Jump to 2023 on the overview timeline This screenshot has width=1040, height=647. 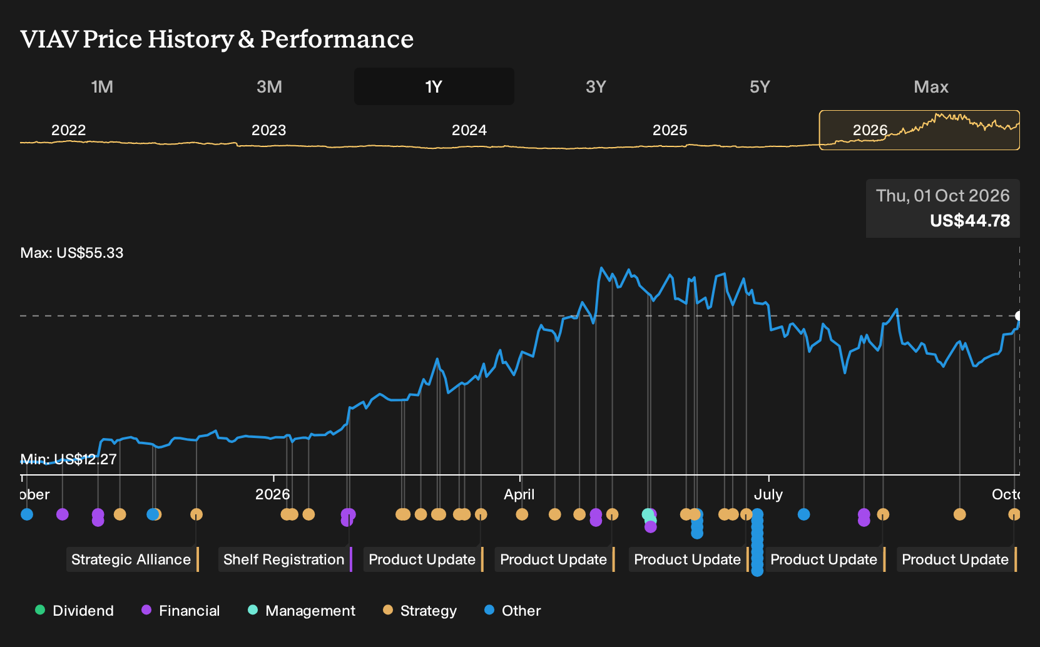(268, 130)
